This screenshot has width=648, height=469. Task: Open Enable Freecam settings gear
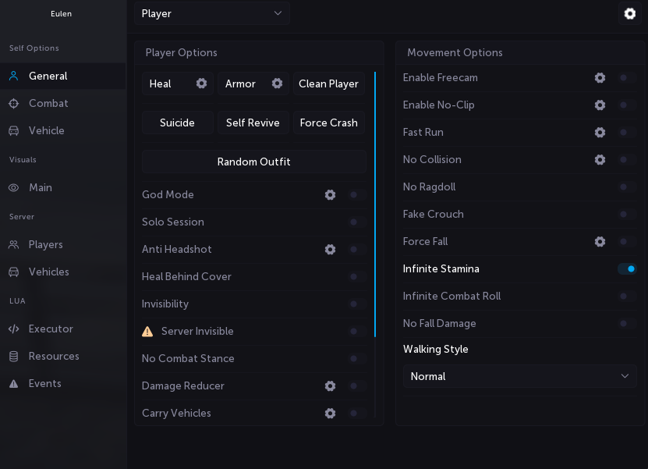tap(600, 78)
